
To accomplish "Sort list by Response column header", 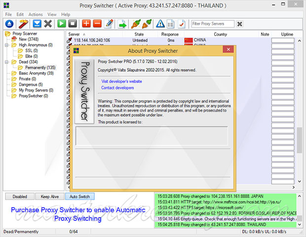I will [x=170, y=34].
